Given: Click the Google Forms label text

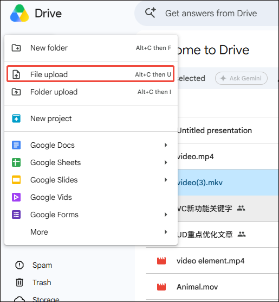Looking at the screenshot, I should pos(54,215).
